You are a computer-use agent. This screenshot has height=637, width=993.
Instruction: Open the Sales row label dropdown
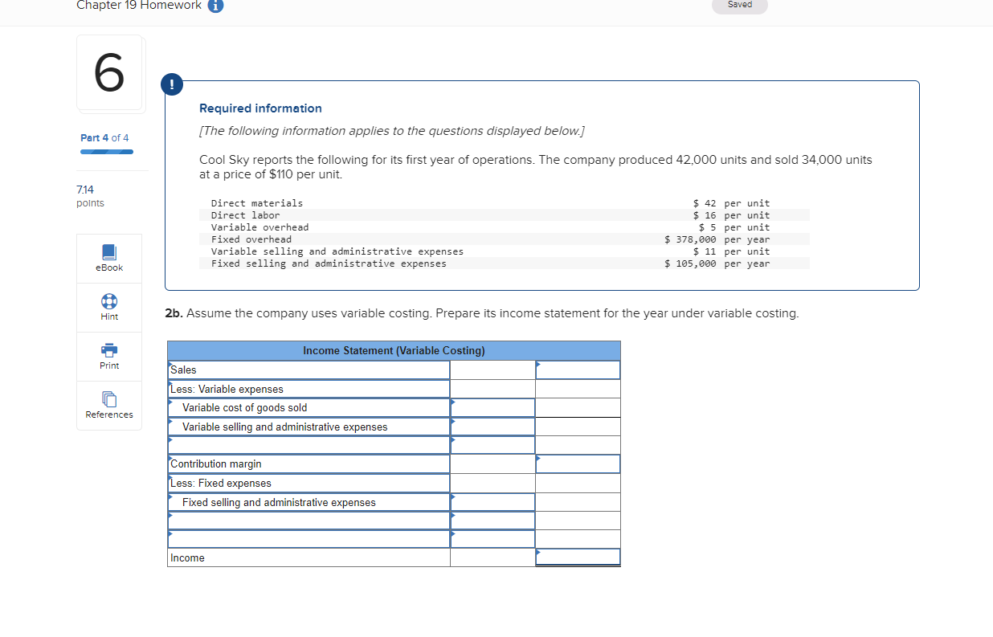click(x=309, y=370)
